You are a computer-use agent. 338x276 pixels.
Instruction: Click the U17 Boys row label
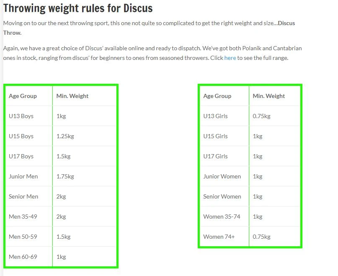(x=21, y=156)
